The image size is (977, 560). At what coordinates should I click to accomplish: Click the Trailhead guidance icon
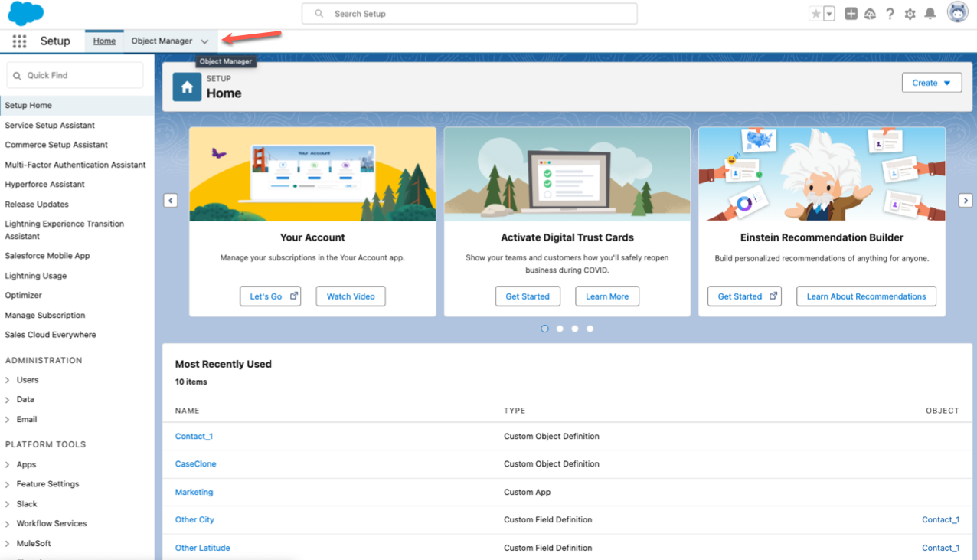(x=870, y=14)
